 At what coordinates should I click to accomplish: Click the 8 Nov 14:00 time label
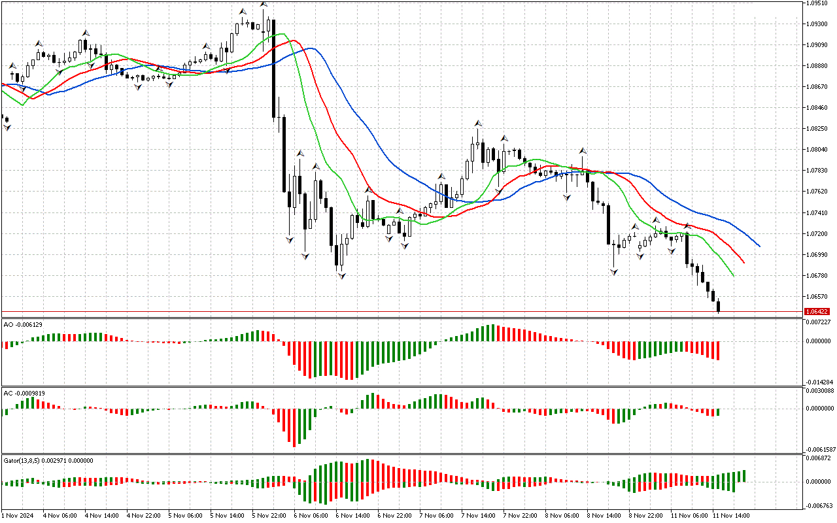click(x=603, y=516)
